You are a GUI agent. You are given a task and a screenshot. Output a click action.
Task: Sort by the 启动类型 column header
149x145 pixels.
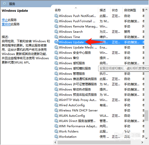130,10
